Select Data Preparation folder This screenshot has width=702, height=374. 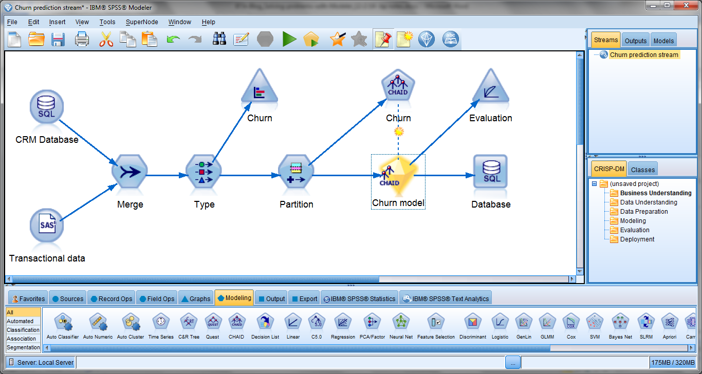pos(644,212)
